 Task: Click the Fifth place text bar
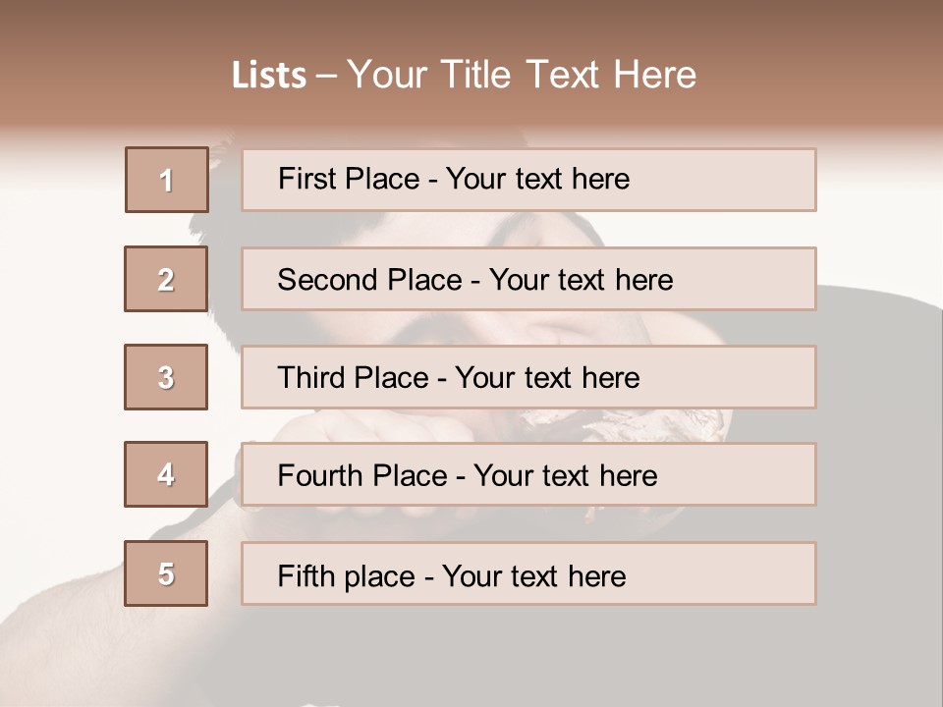[x=528, y=573]
